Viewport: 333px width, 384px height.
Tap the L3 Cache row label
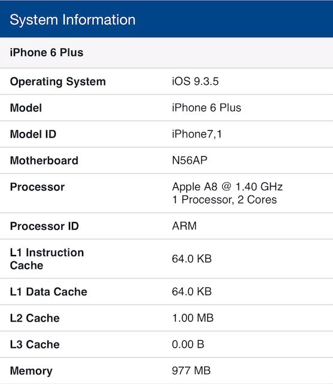[x=35, y=344]
